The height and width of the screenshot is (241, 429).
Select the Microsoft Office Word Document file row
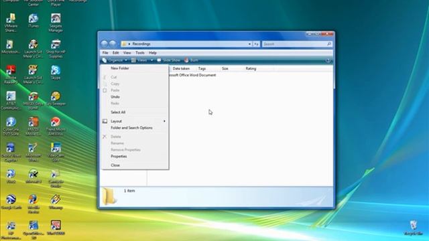pos(192,75)
